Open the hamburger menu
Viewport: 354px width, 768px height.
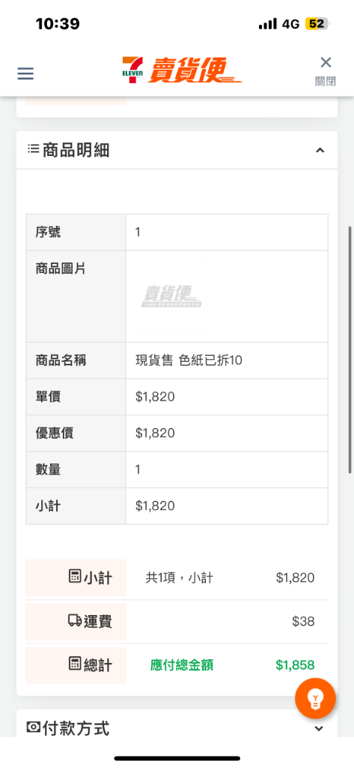[25, 73]
